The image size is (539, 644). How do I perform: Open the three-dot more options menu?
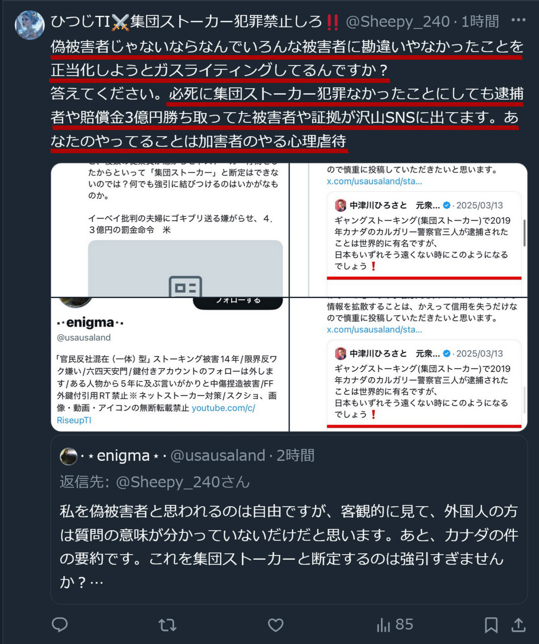[518, 20]
